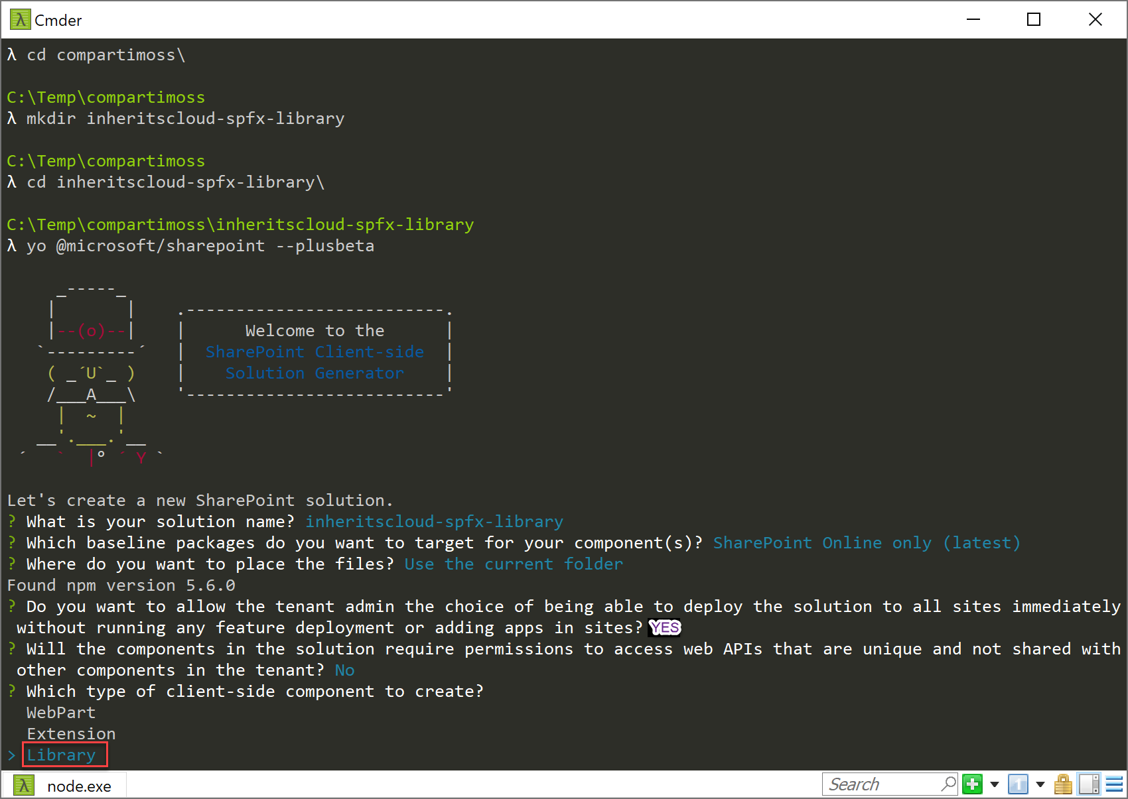Maximize the Cmder window

tap(1034, 20)
